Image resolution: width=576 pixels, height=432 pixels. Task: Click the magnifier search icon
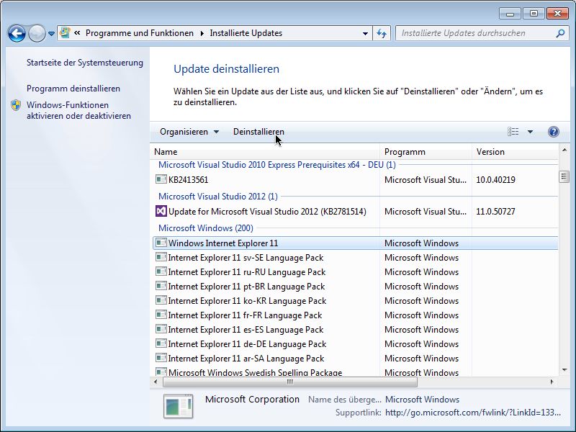[560, 33]
